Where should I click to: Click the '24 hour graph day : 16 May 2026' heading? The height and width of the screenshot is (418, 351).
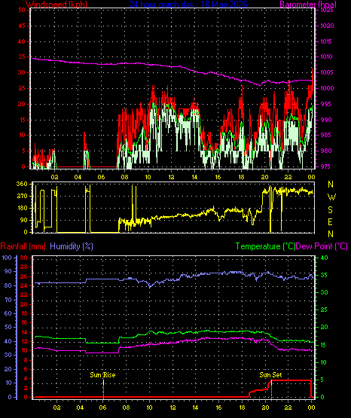[x=188, y=5]
